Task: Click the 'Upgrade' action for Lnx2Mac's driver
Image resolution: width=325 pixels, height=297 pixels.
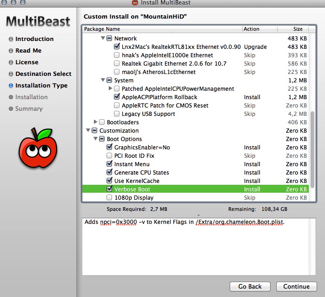Action: [x=255, y=47]
